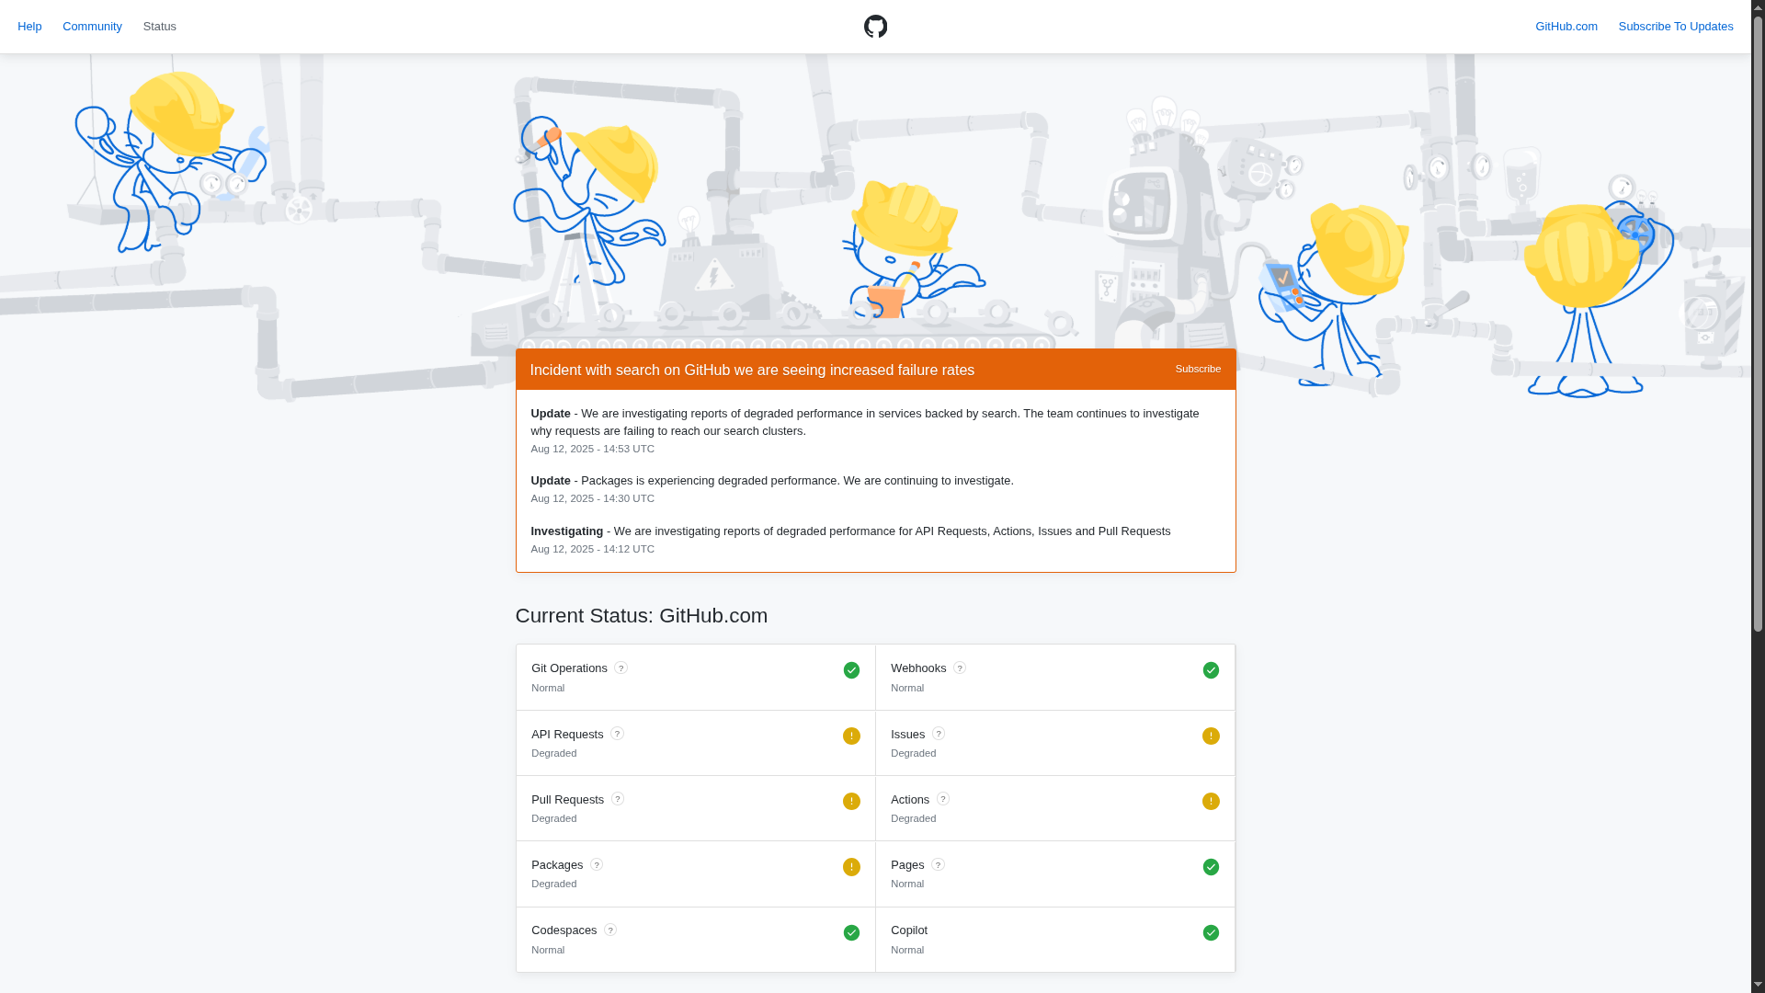Click Issues yellow degraded warning icon

click(1211, 736)
